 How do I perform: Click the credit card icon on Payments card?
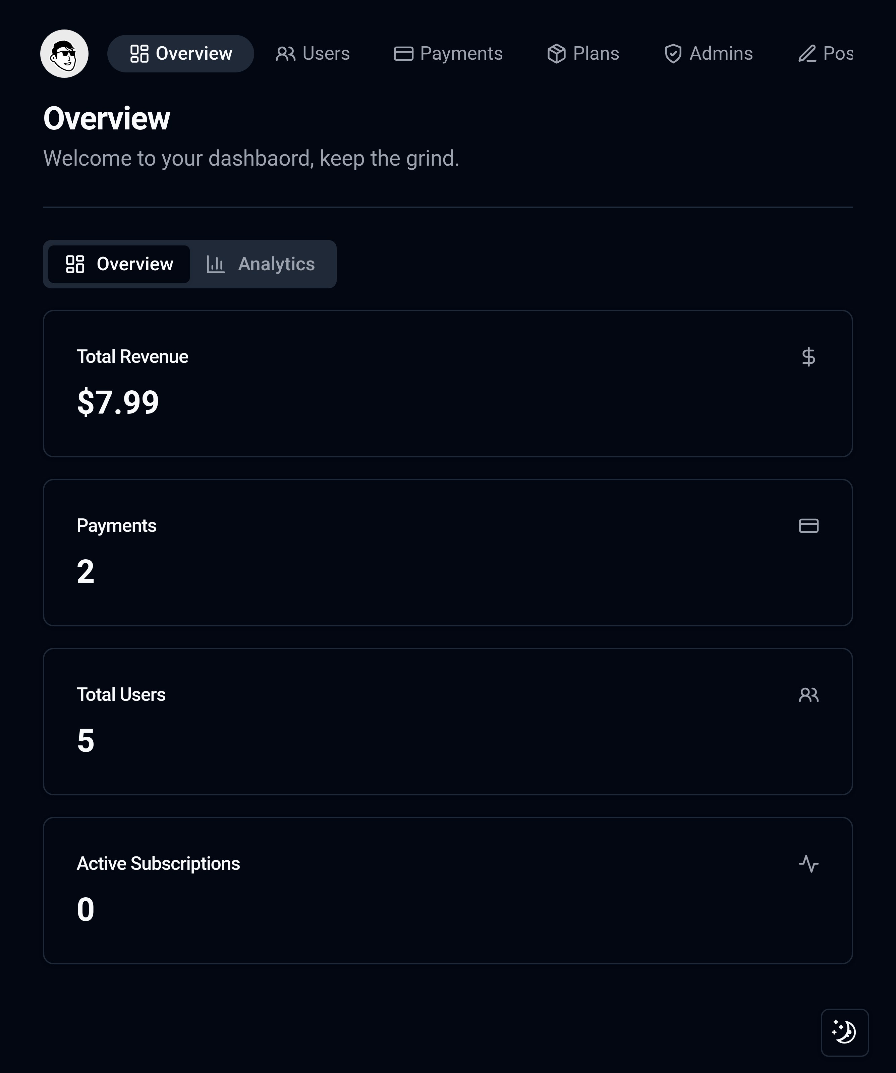(x=808, y=526)
